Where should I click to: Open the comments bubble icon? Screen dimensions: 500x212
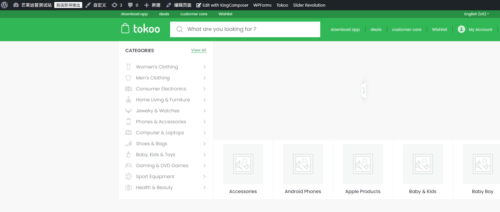(x=130, y=5)
